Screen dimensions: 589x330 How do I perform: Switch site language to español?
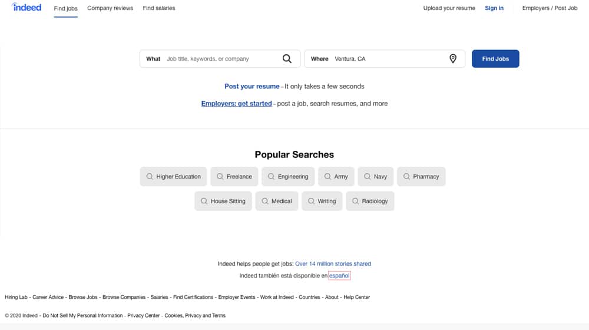click(339, 276)
